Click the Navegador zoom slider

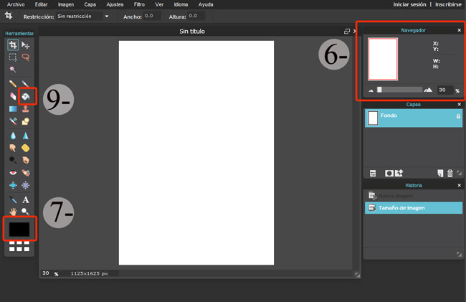400,90
